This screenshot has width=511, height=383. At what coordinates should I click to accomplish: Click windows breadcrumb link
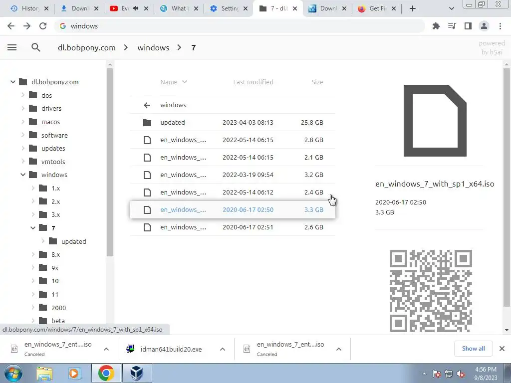click(x=153, y=47)
